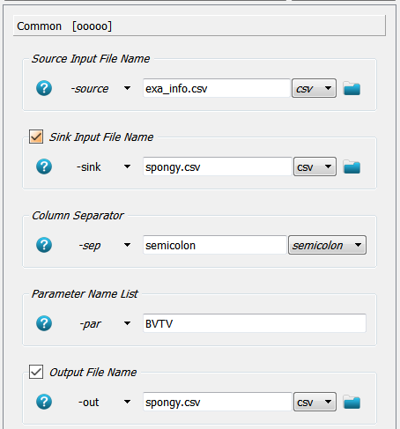Browse folder for source input file

(352, 88)
